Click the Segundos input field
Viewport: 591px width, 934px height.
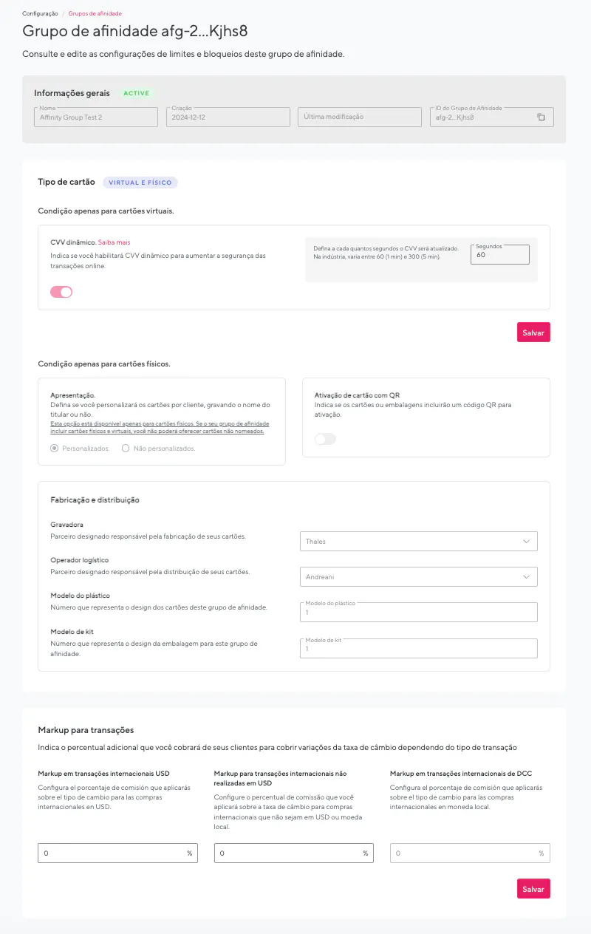pyautogui.click(x=502, y=255)
